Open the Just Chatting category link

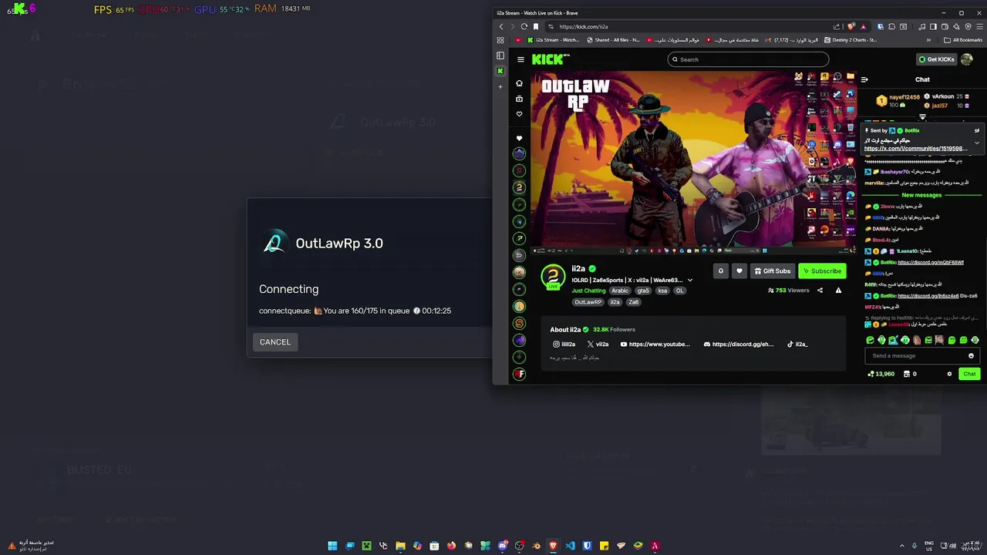click(x=588, y=291)
